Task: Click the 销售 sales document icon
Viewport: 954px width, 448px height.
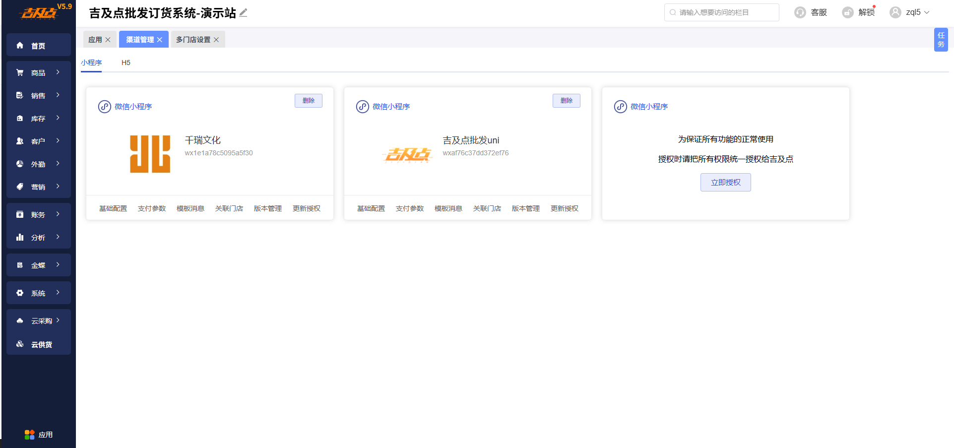Action: [x=20, y=95]
